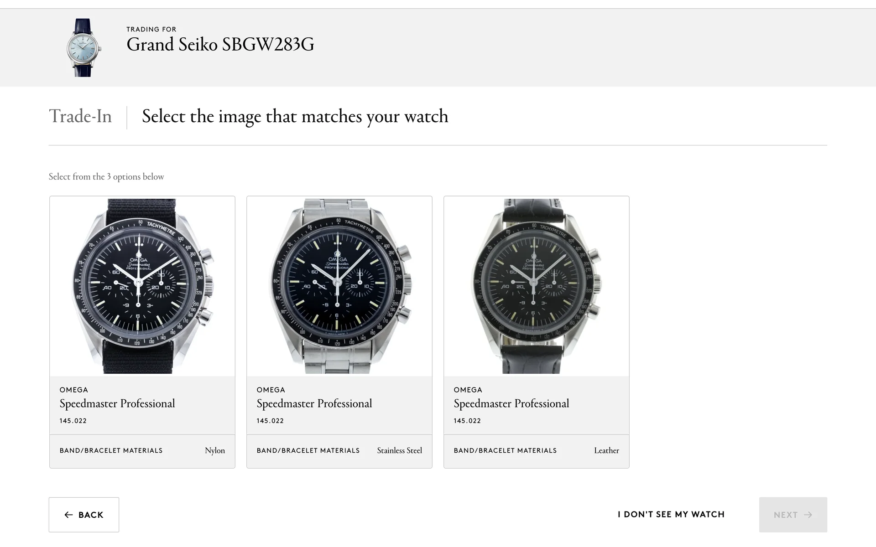Select the Nylon strap Speedmaster image
The image size is (876, 547).
(x=142, y=286)
